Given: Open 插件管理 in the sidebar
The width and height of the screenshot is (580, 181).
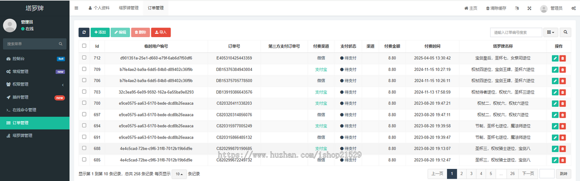Looking at the screenshot, I should (x=35, y=97).
